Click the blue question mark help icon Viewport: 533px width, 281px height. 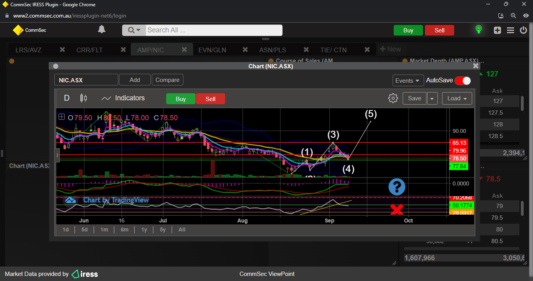[396, 187]
